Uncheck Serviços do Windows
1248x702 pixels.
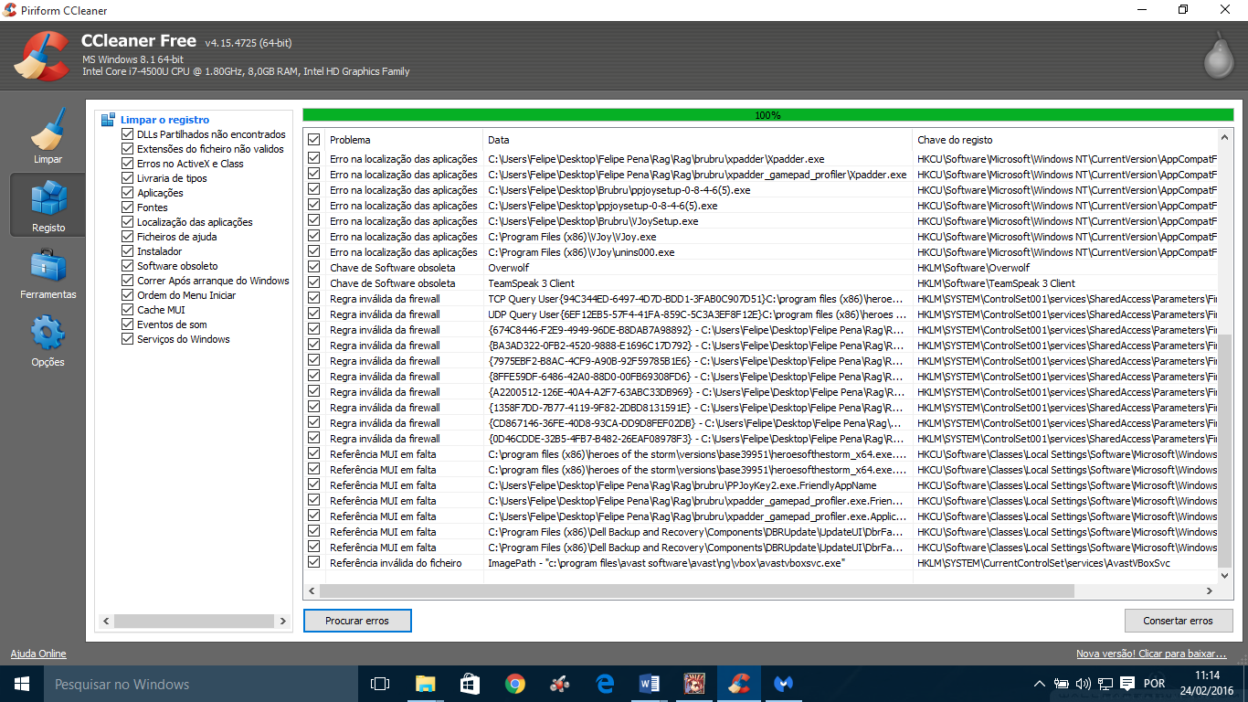pos(128,339)
